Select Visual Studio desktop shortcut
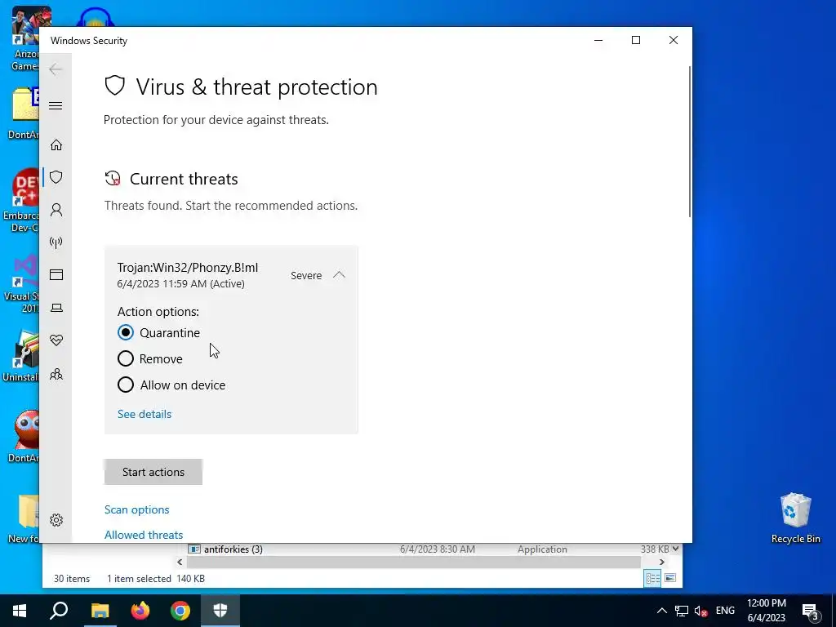This screenshot has width=836, height=627. tap(21, 283)
